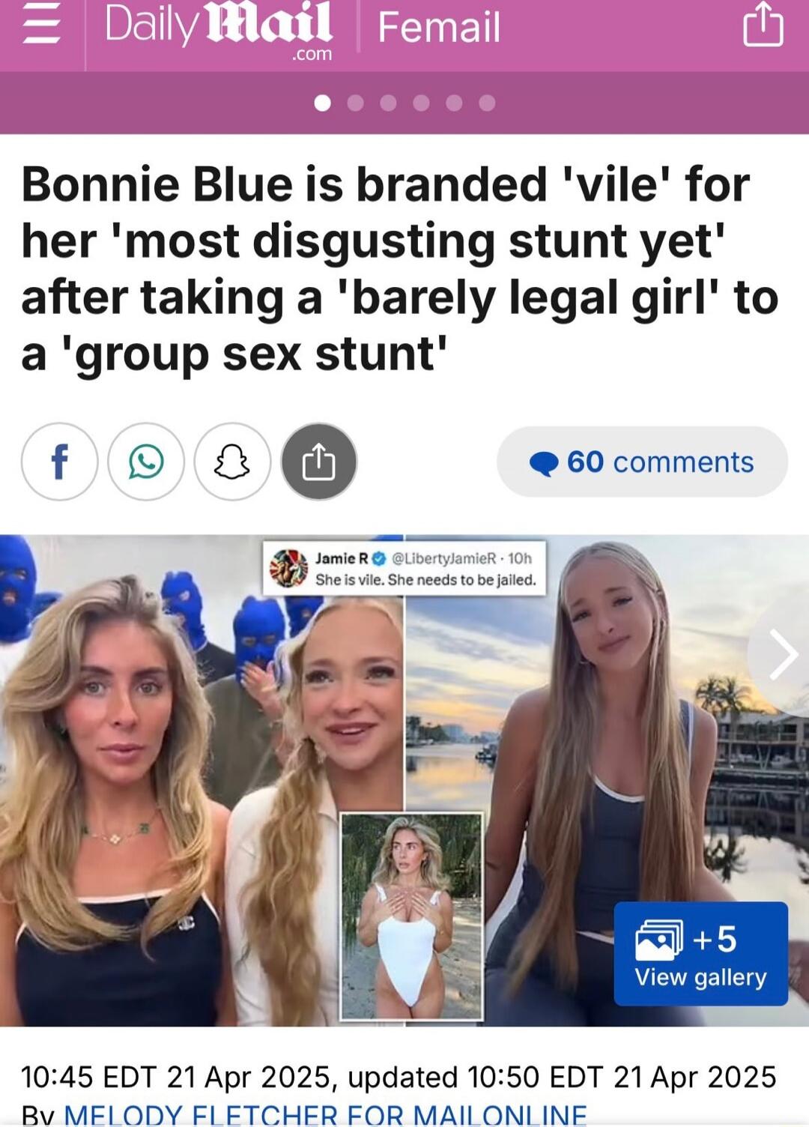Screen dimensions: 809x1127
Task: Click the +5 View gallery button
Action: pyautogui.click(x=700, y=954)
